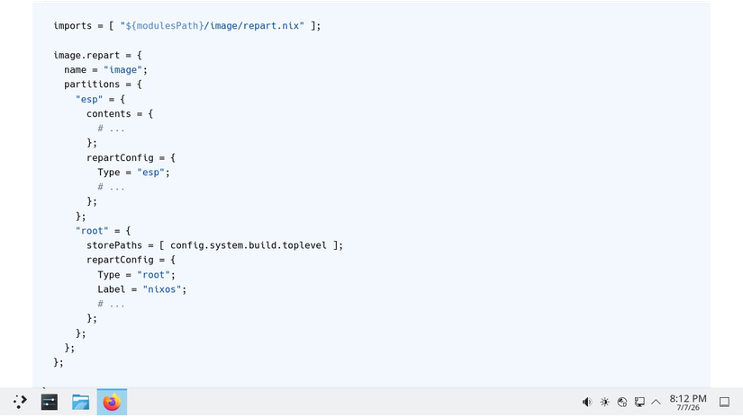Click the "# ..." comment below Type = "esp"
The image size is (743, 417).
[x=111, y=187]
